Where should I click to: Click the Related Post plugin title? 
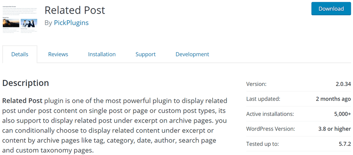(x=75, y=10)
